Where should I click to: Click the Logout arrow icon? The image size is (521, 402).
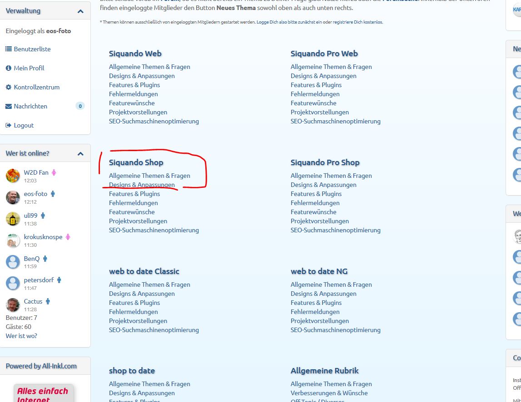[x=9, y=125]
